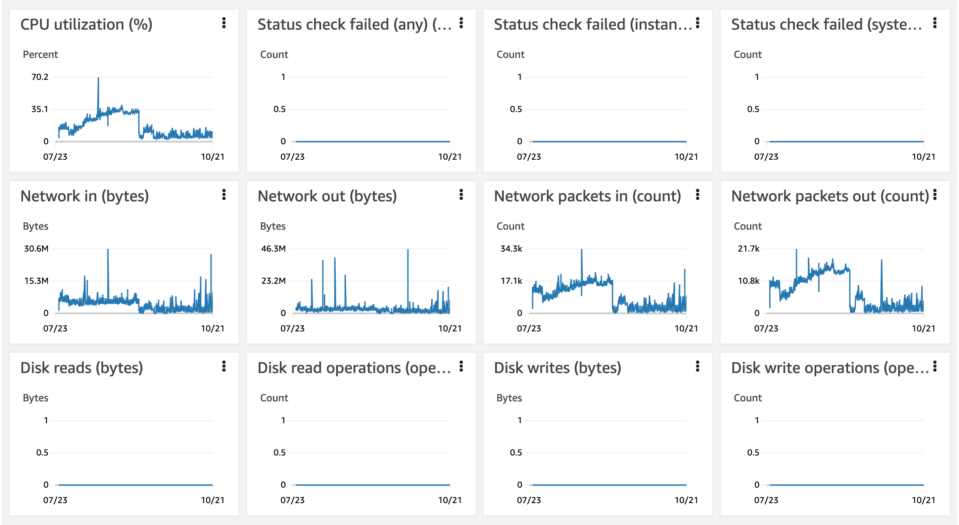Screen dimensions: 959x525
Task: Open Status check failed (system) options menu
Action: coord(935,23)
